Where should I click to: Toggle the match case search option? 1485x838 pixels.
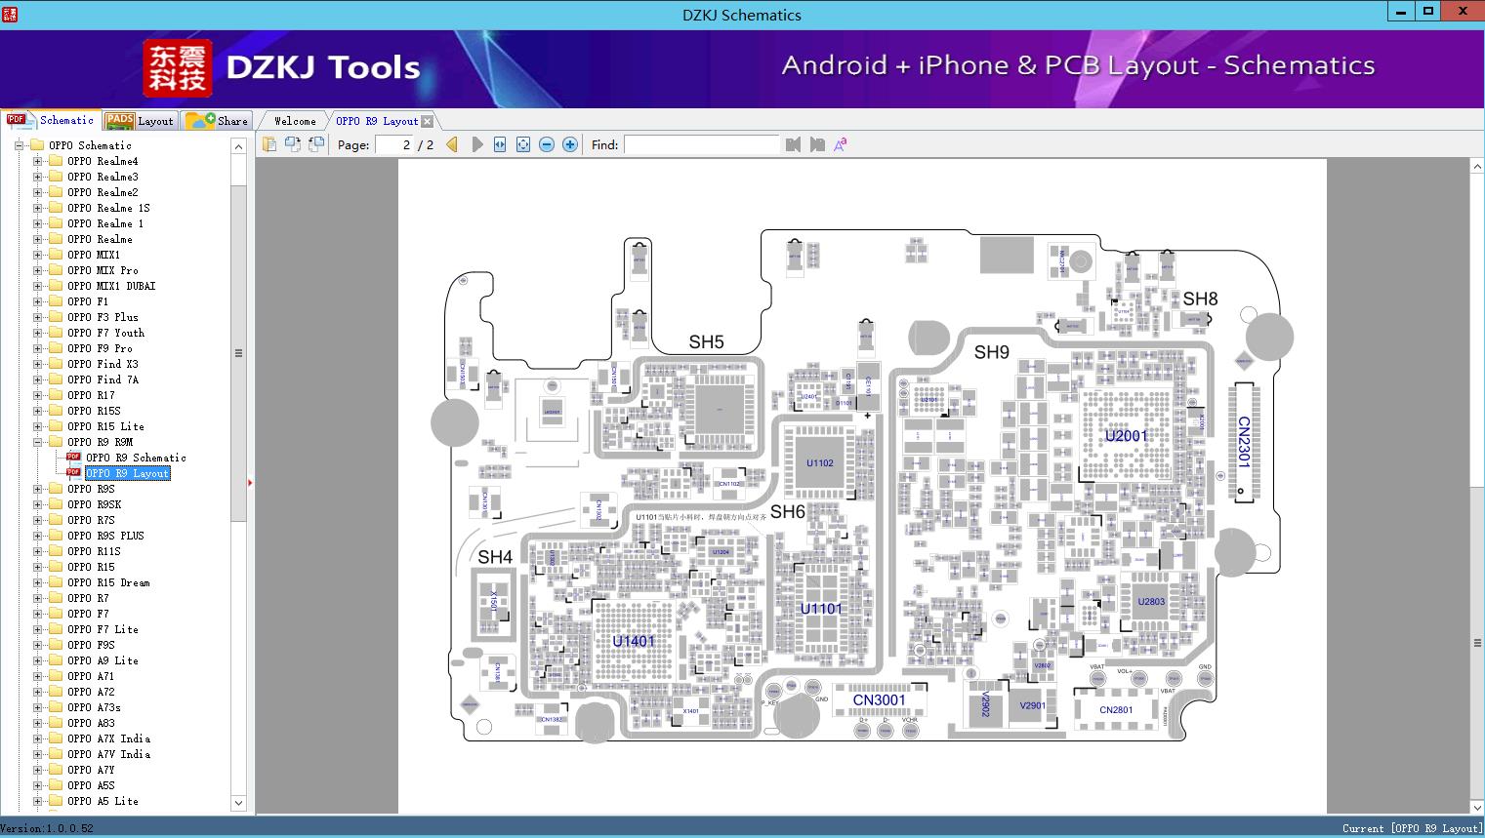[x=841, y=144]
